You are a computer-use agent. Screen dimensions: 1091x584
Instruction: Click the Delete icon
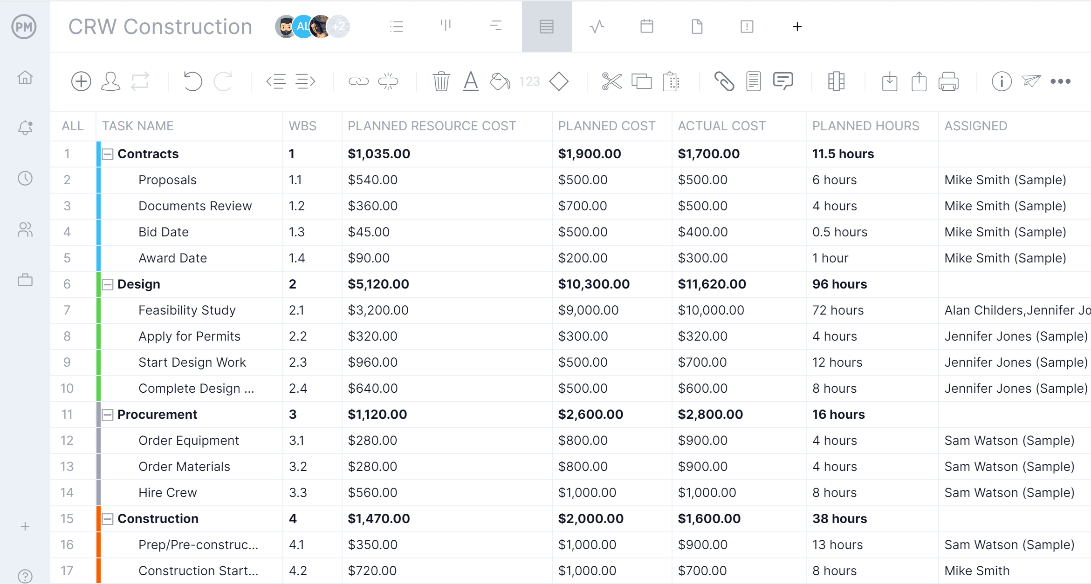tap(440, 81)
